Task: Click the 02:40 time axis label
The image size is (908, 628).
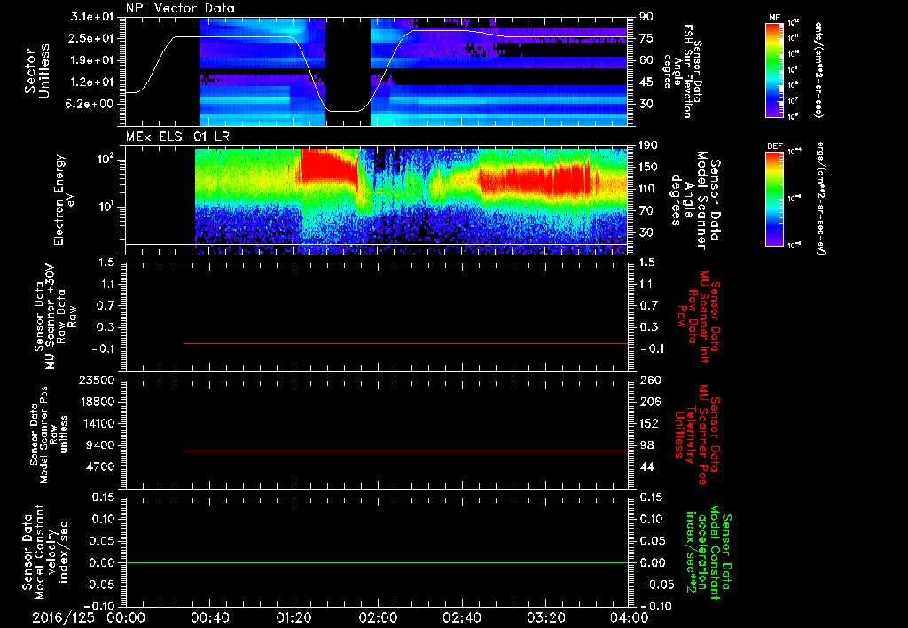Action: [461, 617]
